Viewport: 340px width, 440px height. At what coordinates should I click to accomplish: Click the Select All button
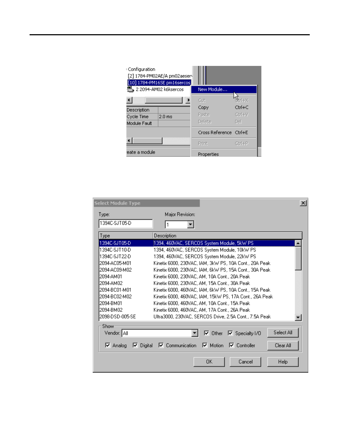(x=283, y=333)
